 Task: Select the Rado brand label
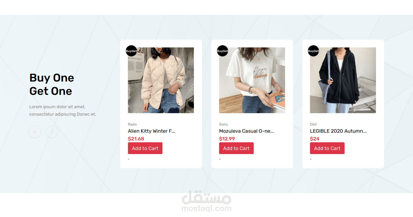tap(132, 124)
